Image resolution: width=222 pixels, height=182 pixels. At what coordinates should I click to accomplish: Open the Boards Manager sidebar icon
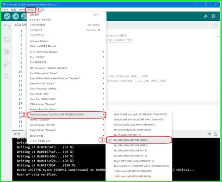[6, 39]
